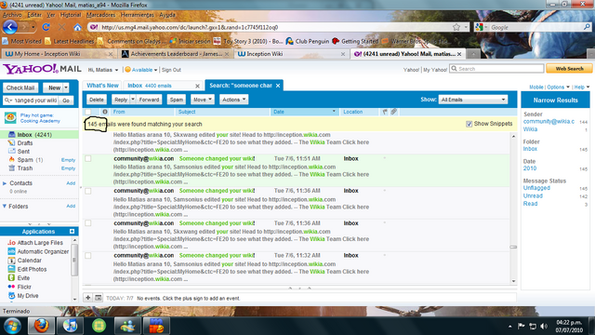Expand the New message dropdown arrow
Viewport: 595px width, 335px height.
tap(66, 87)
